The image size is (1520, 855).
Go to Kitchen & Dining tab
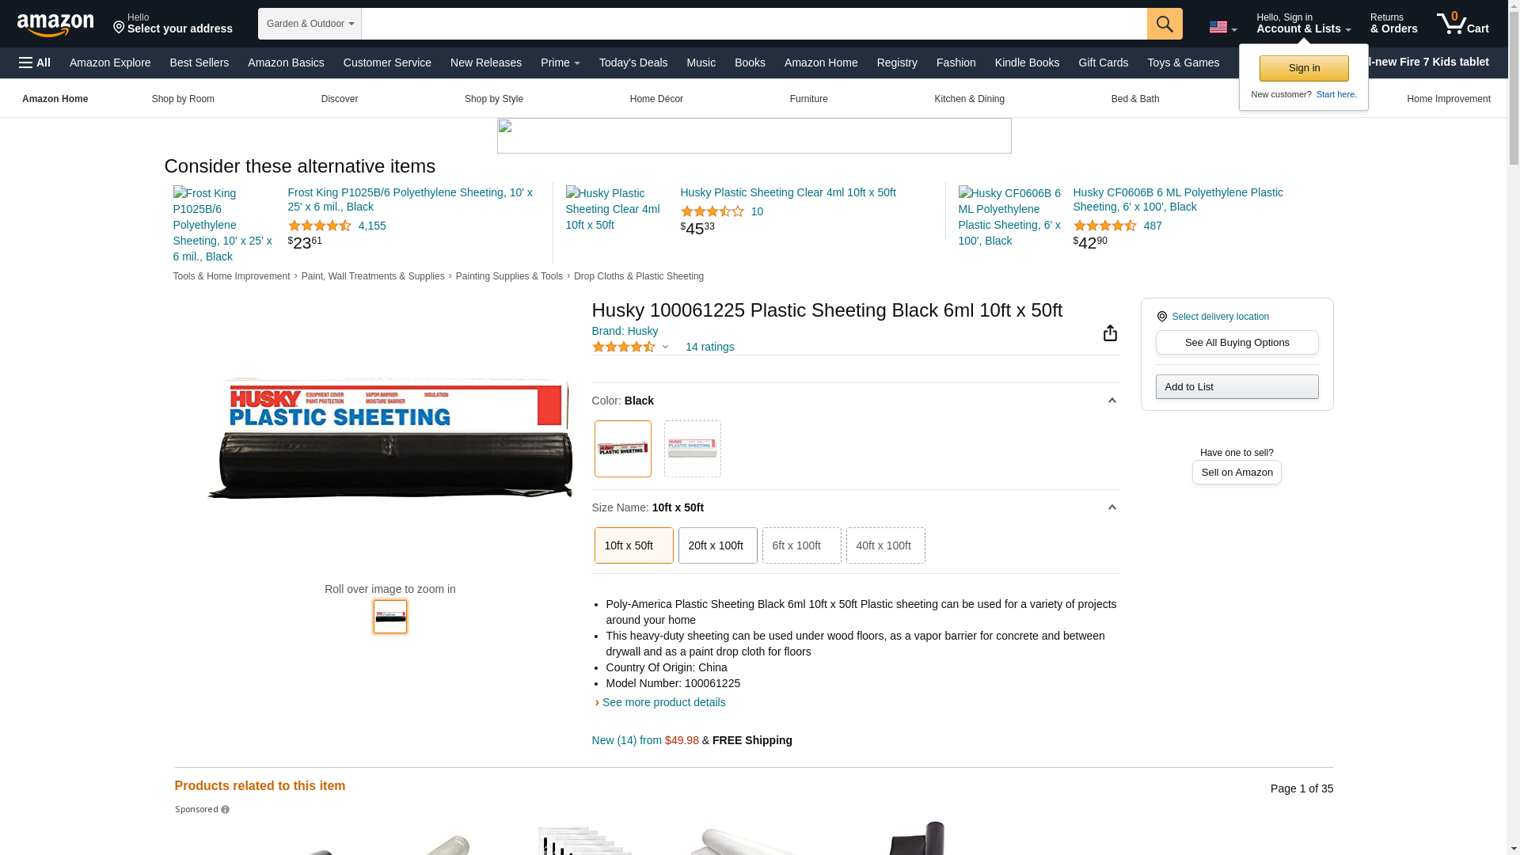tap(969, 99)
